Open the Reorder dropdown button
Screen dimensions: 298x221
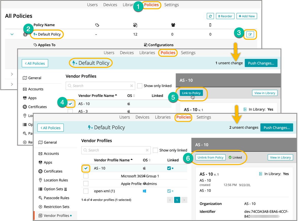[225, 16]
